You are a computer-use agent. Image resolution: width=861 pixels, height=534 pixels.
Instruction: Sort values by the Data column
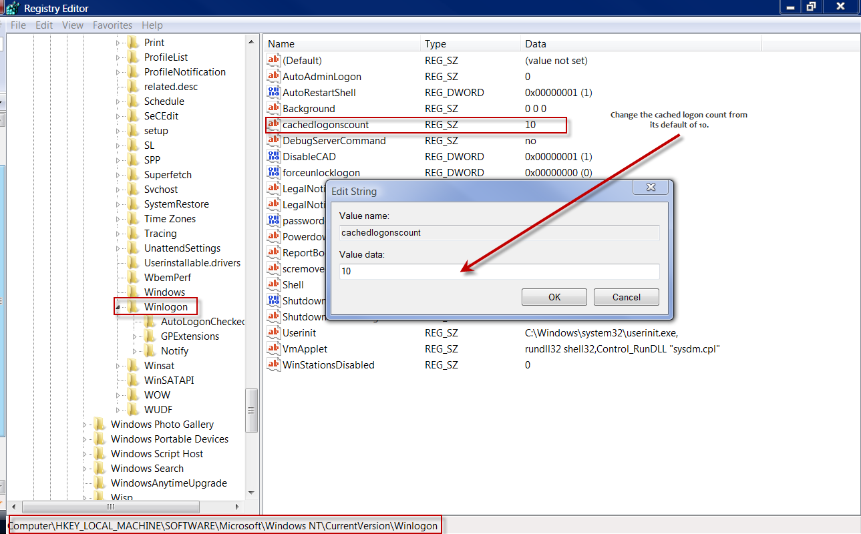click(641, 44)
